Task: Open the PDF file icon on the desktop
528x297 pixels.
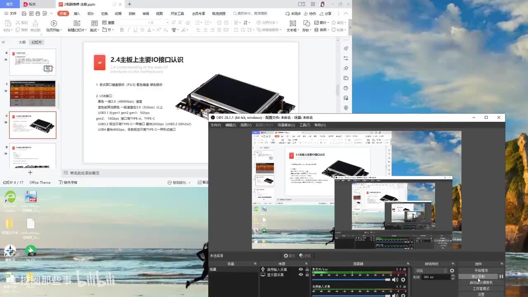Action: coord(31,196)
